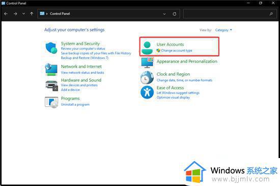The width and height of the screenshot is (280, 186).
Task: Go up one level with up arrow
Action: pyautogui.click(x=32, y=14)
